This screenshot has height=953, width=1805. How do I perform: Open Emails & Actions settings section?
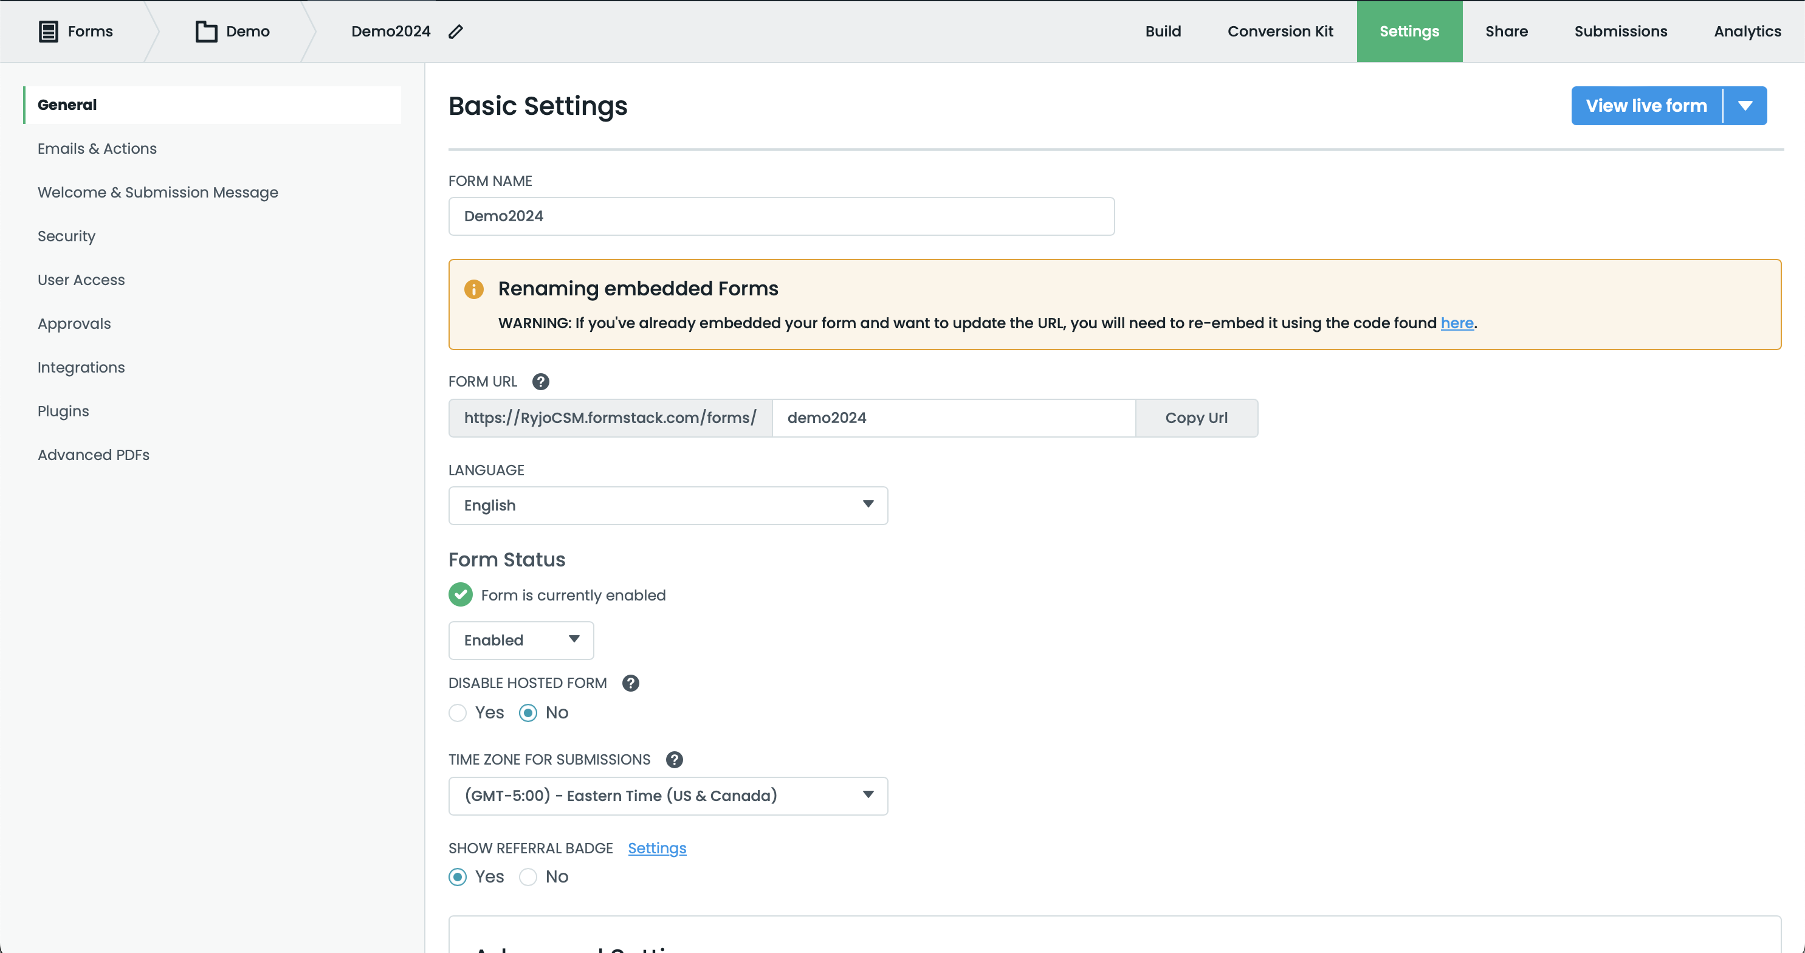(97, 148)
